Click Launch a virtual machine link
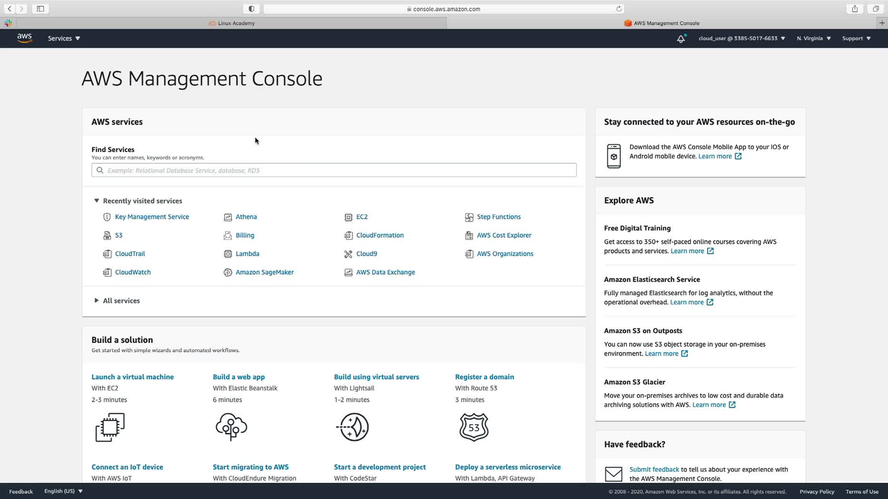Screen dimensions: 888x499 pos(132,377)
